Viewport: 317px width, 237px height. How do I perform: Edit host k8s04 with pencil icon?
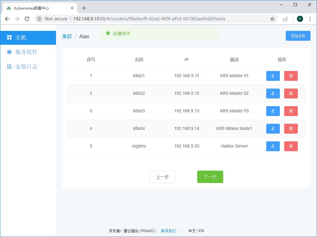[x=273, y=129]
